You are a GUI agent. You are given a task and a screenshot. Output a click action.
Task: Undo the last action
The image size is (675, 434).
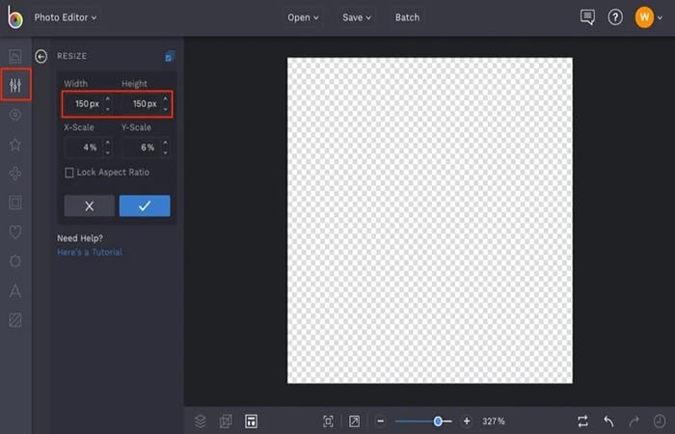click(x=608, y=421)
